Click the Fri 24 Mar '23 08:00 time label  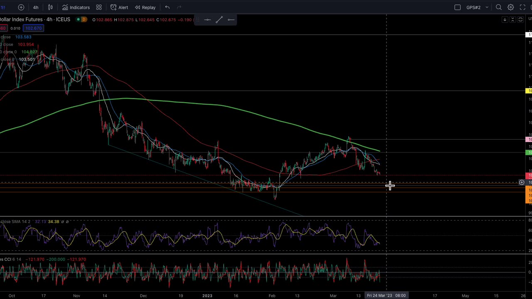pos(386,296)
